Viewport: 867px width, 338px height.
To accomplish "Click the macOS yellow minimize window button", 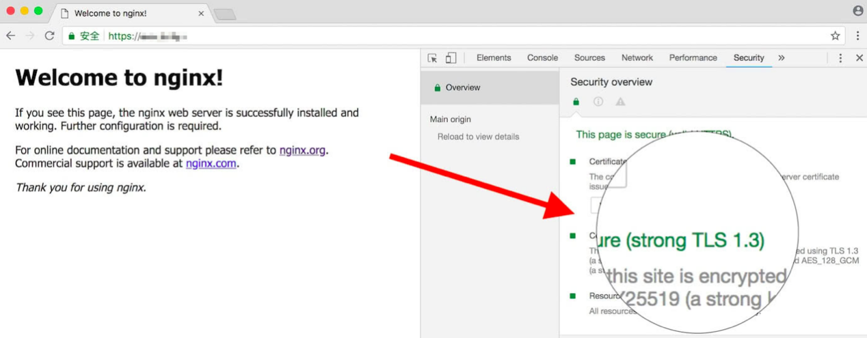I will coord(24,11).
